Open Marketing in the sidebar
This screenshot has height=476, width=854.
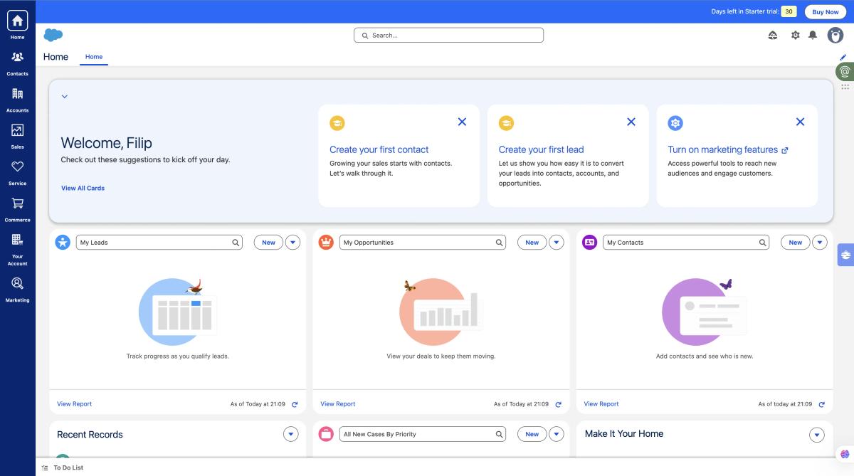17,289
